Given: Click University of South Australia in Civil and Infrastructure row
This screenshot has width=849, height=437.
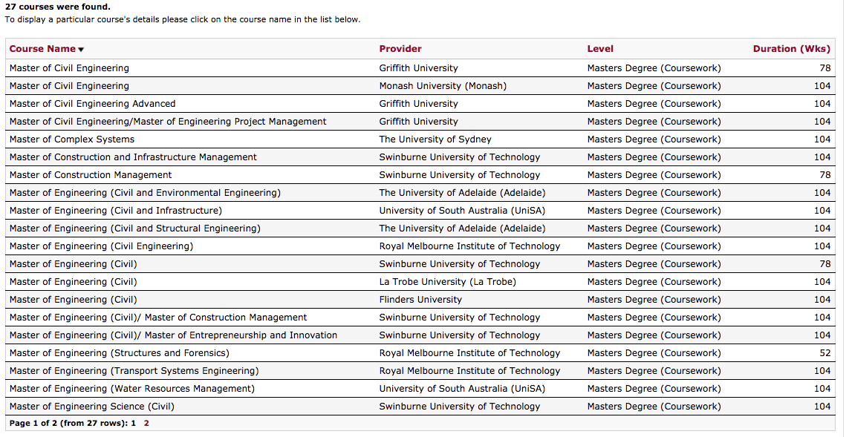Looking at the screenshot, I should point(463,211).
